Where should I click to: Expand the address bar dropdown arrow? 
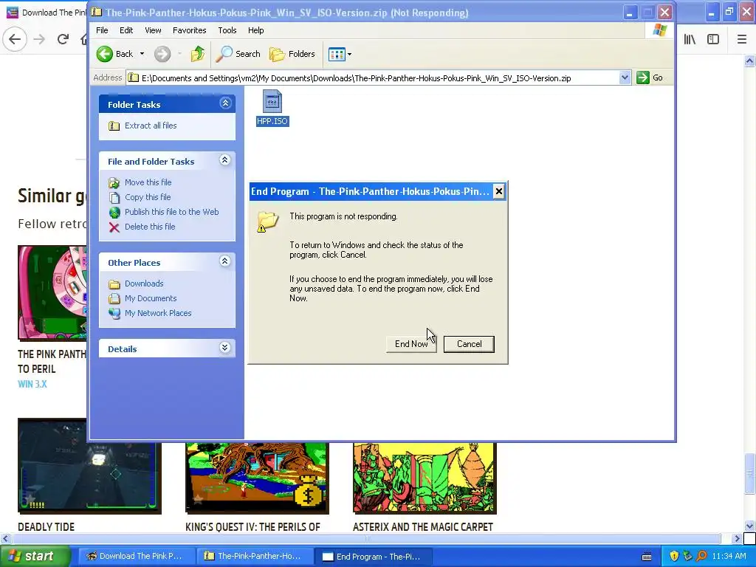[x=625, y=78]
